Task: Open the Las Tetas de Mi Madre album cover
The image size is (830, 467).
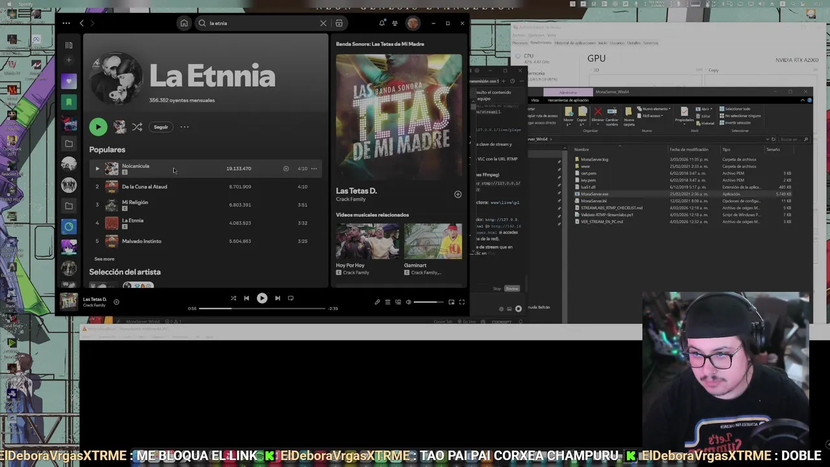Action: (399, 116)
